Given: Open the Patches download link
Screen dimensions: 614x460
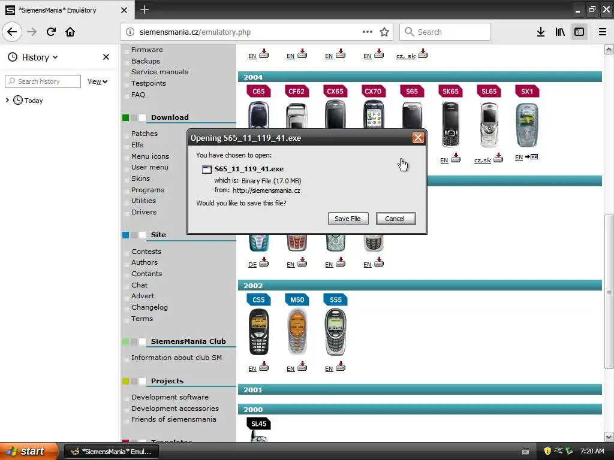Looking at the screenshot, I should (145, 134).
